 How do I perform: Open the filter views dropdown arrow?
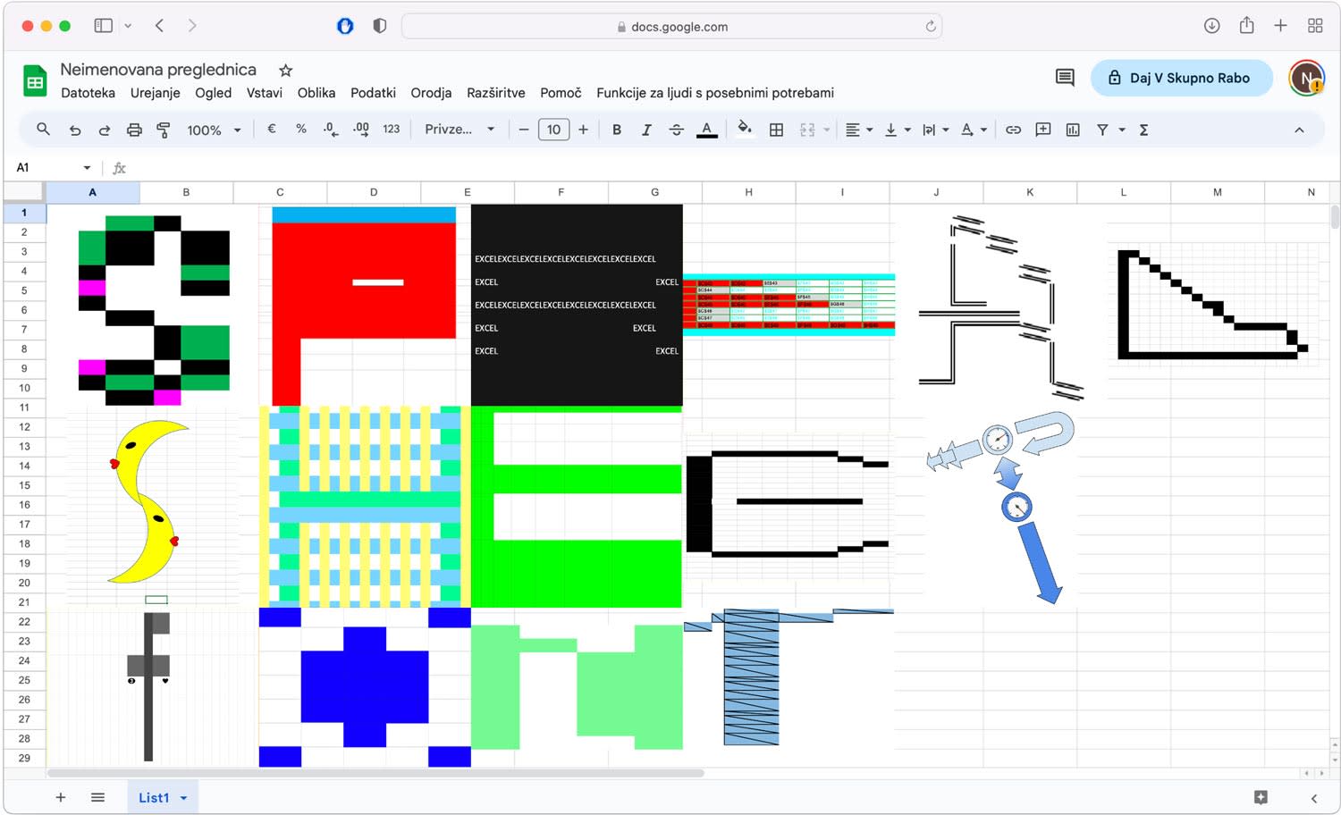tap(1122, 130)
